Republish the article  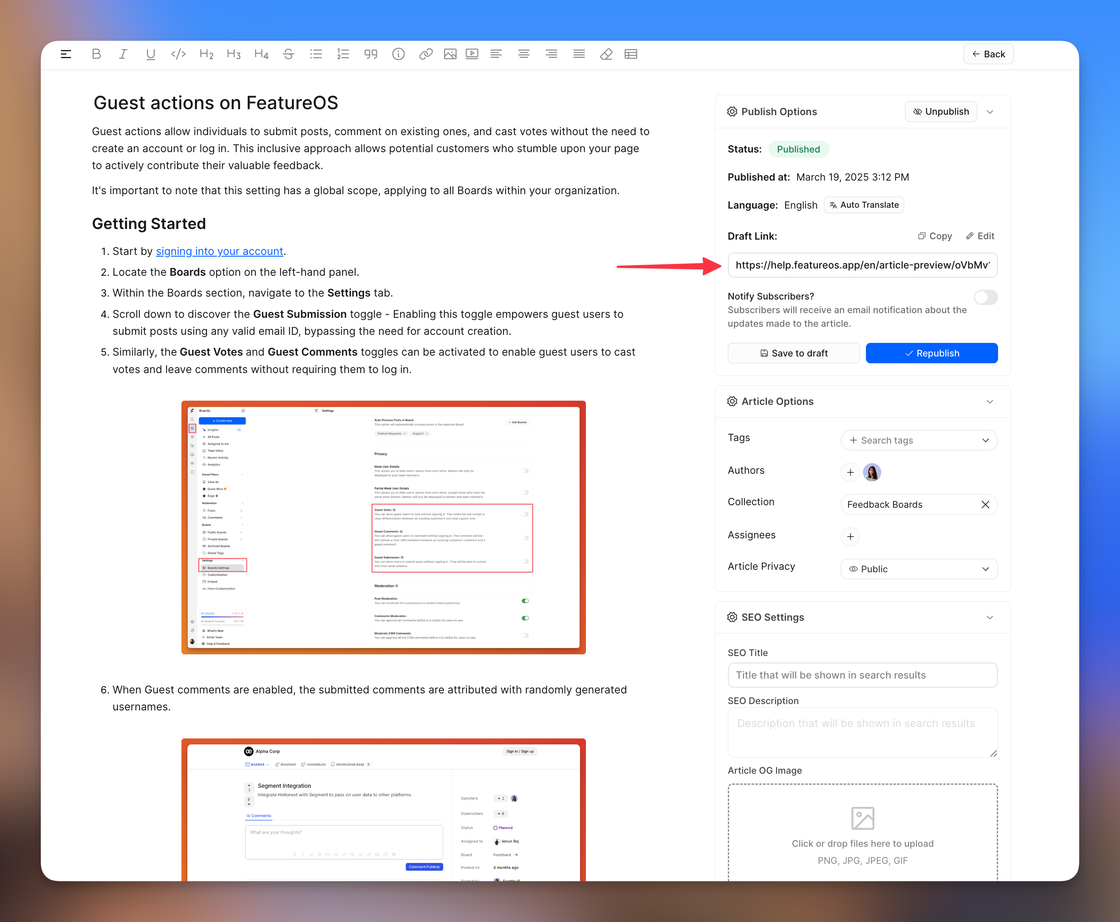pos(931,353)
